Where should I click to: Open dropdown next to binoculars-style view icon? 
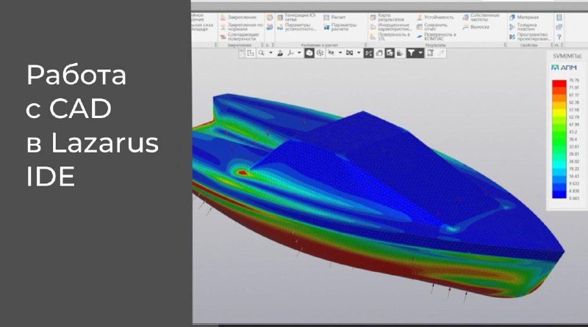pos(359,53)
